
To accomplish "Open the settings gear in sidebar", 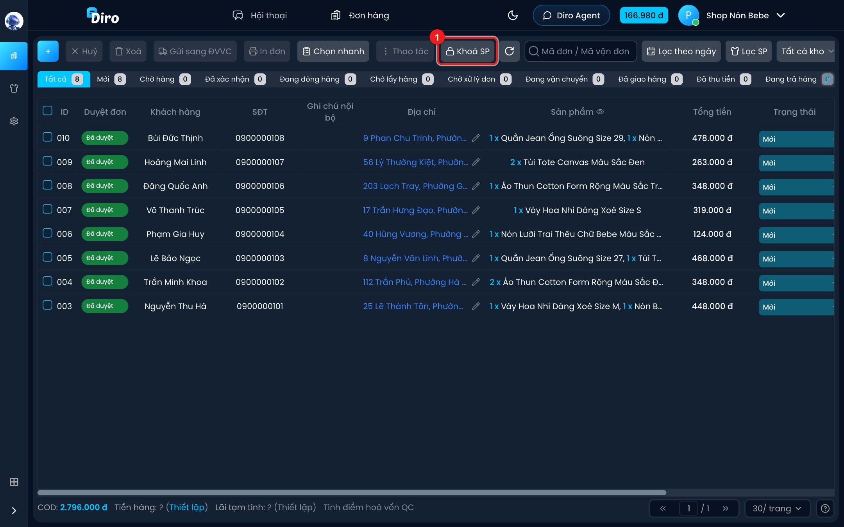I will point(14,121).
